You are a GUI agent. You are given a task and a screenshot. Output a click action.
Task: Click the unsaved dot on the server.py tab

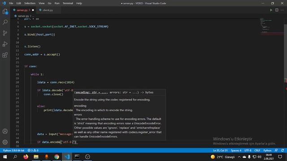point(33,10)
